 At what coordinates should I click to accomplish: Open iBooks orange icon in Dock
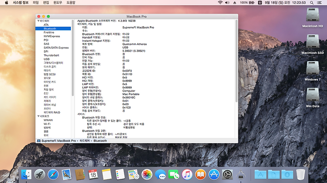[200, 174]
